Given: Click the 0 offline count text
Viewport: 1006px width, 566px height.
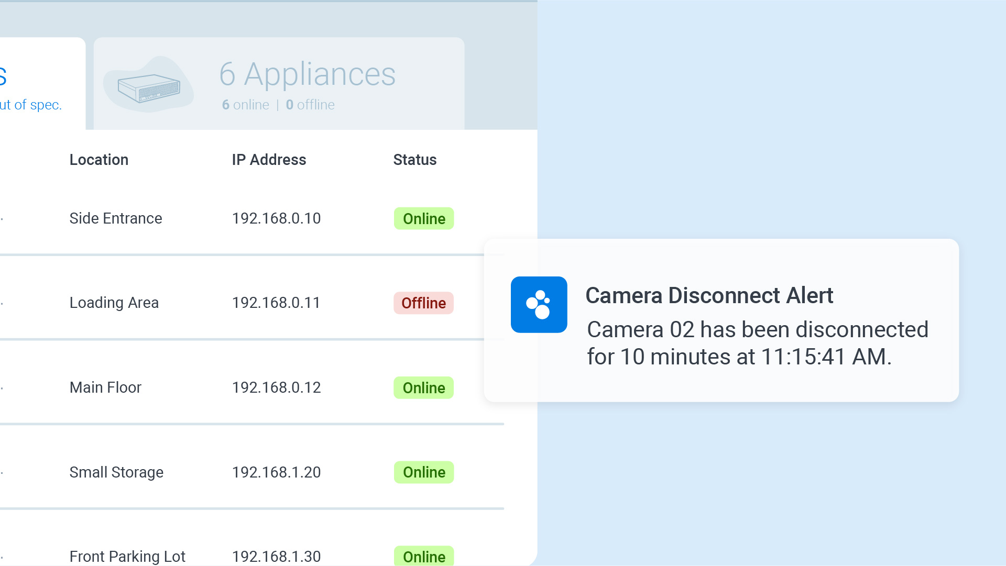Looking at the screenshot, I should tap(310, 105).
